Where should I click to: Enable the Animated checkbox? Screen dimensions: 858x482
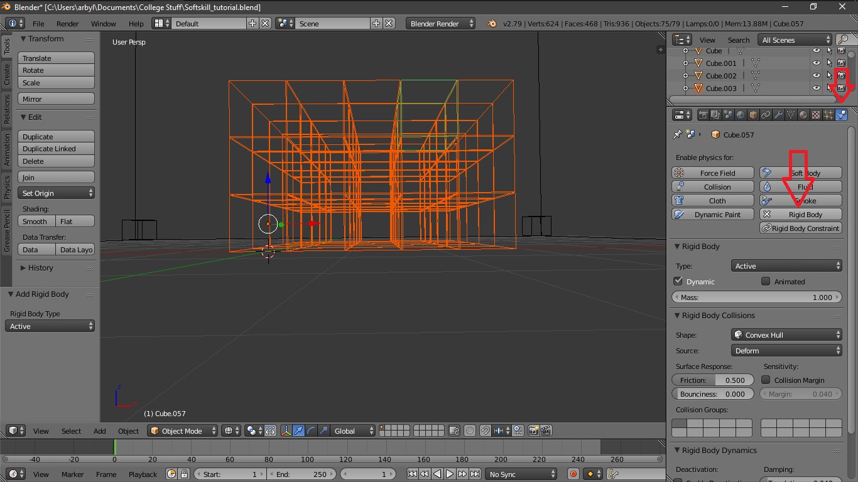click(766, 281)
